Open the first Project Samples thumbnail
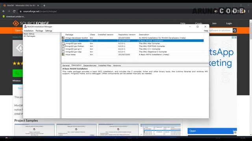Screen dimensions: 252x141 click(35, 130)
